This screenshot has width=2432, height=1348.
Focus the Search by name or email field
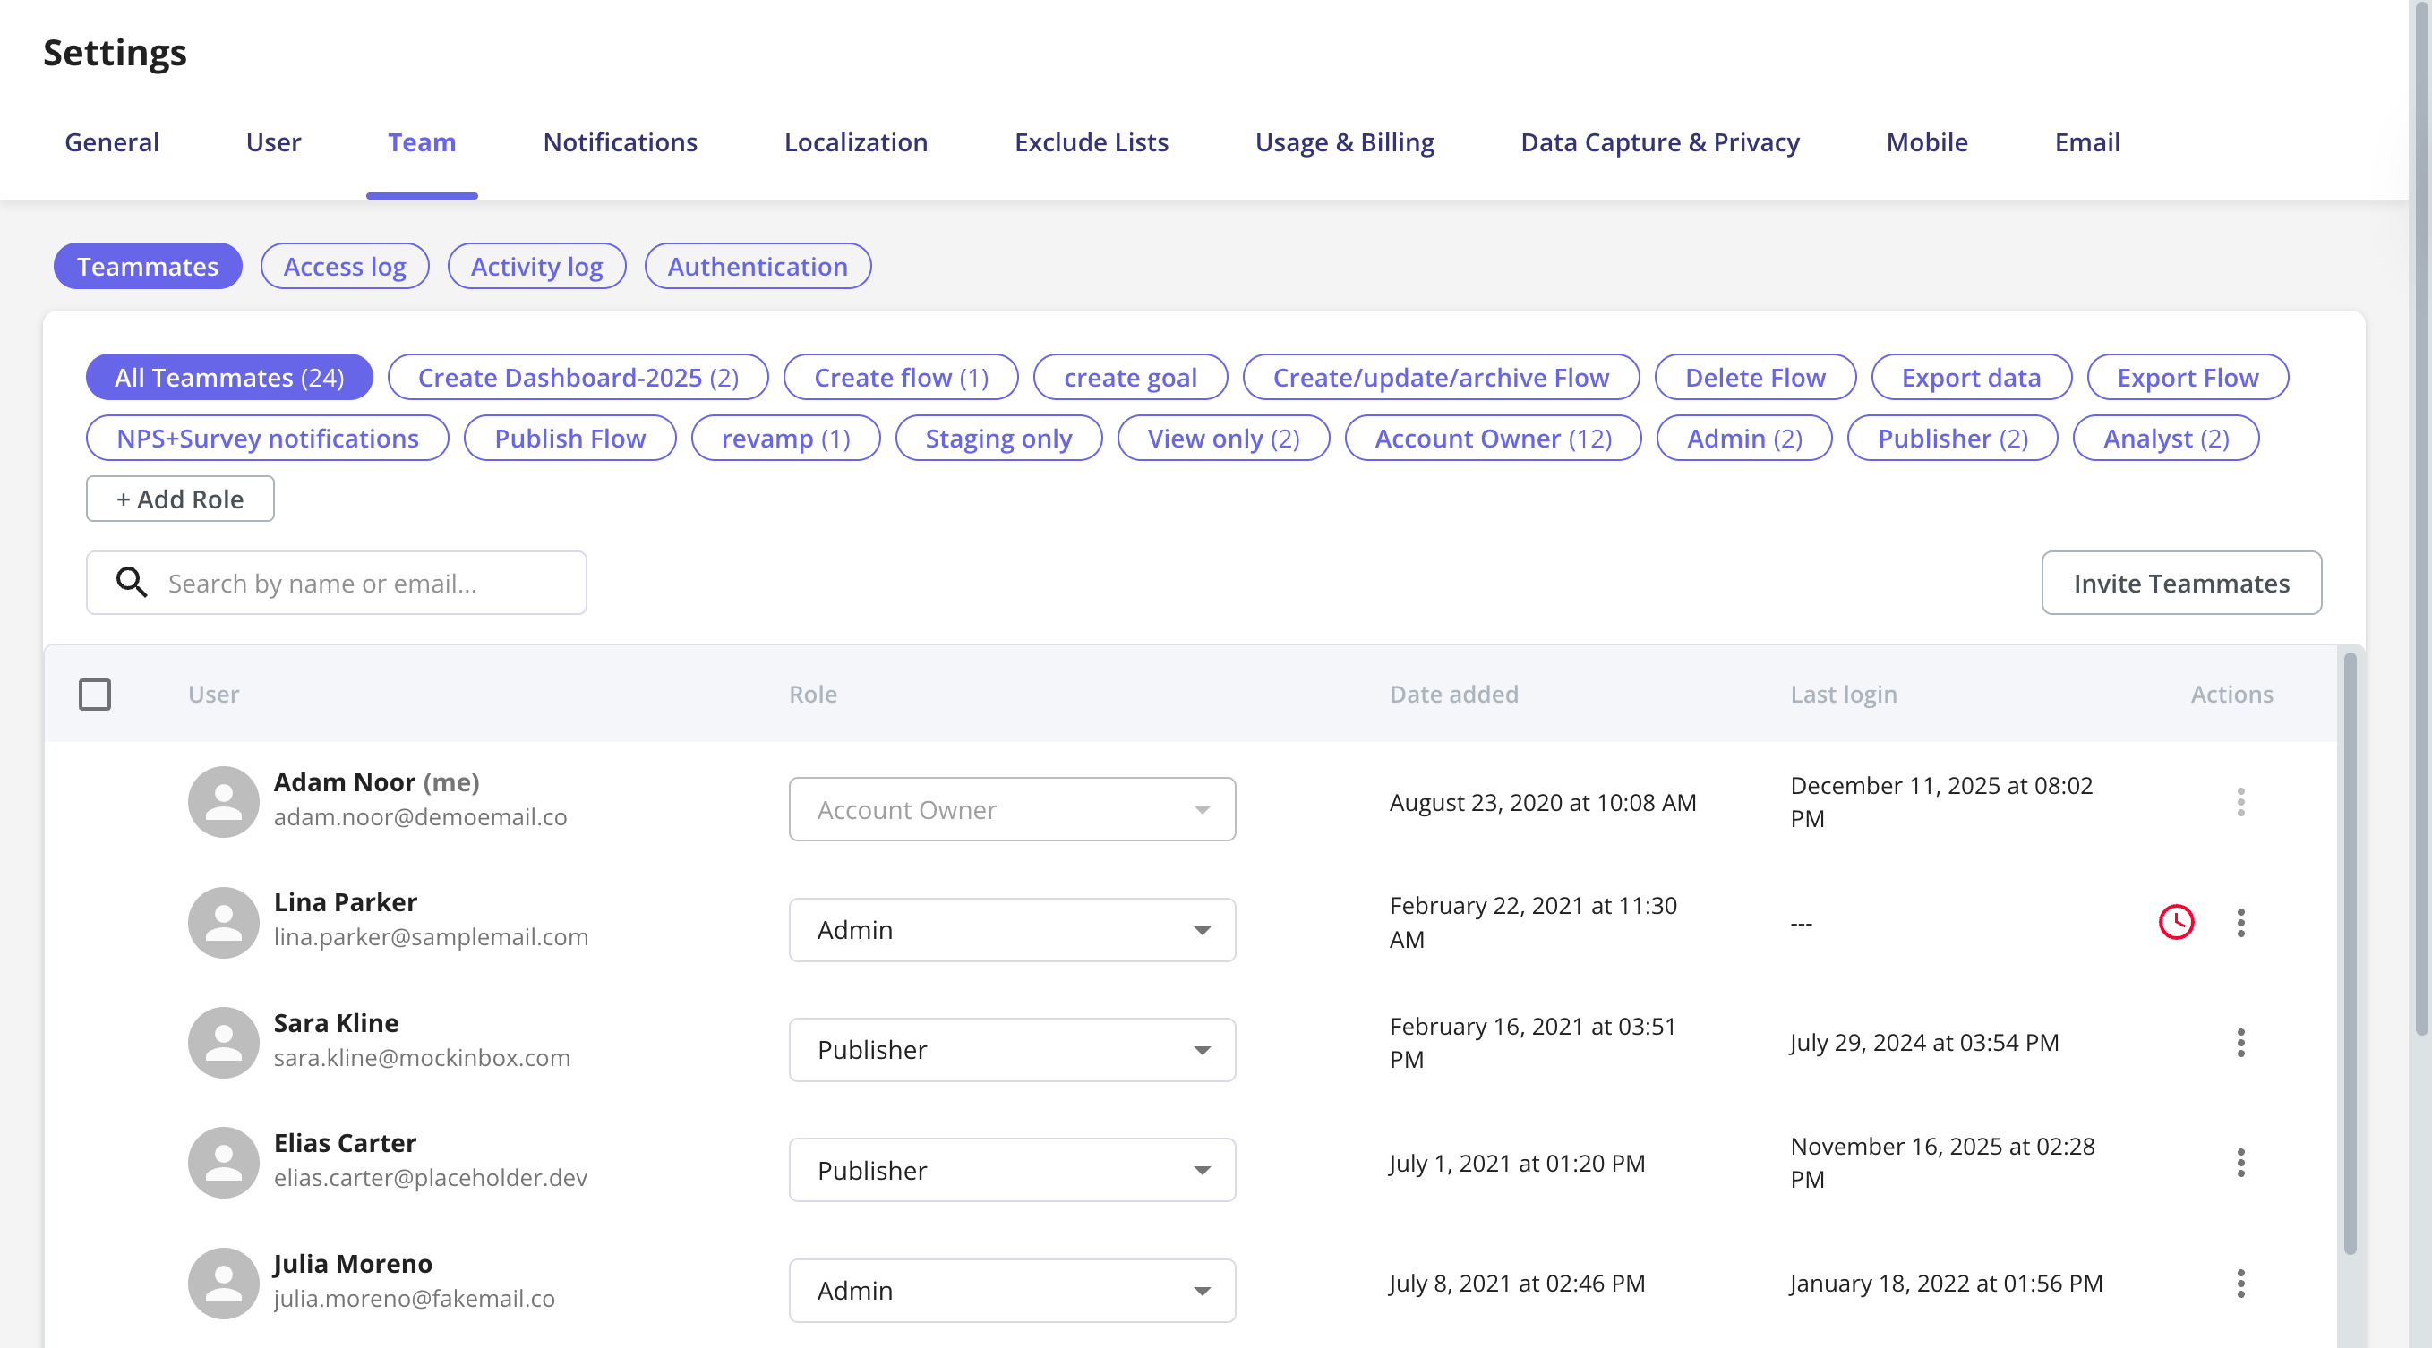tap(336, 583)
